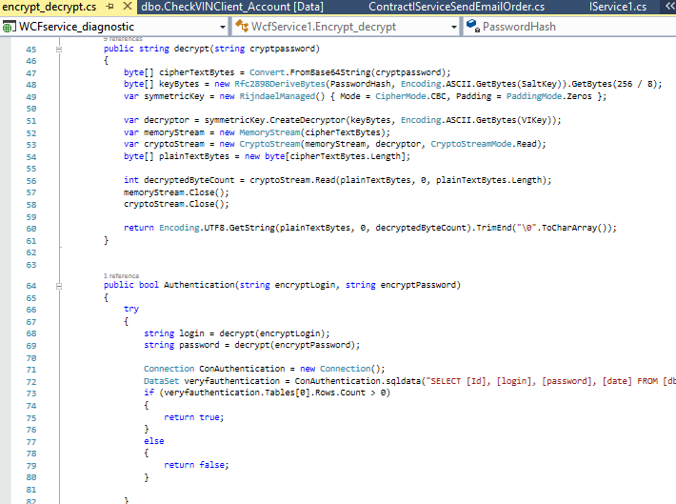This screenshot has height=504, width=676.
Task: Click CryptoStream type on line 53
Action: click(x=269, y=144)
